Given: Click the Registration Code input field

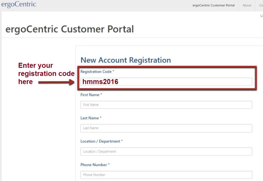Looking at the screenshot, I should (166, 82).
